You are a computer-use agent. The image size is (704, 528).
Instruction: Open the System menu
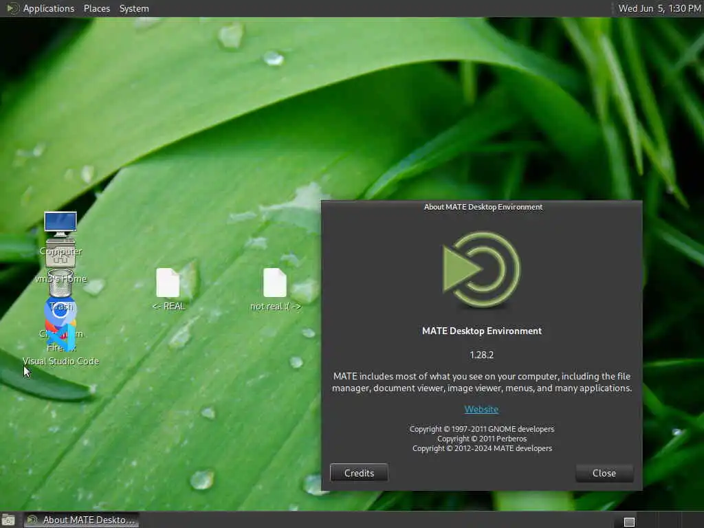[x=134, y=8]
